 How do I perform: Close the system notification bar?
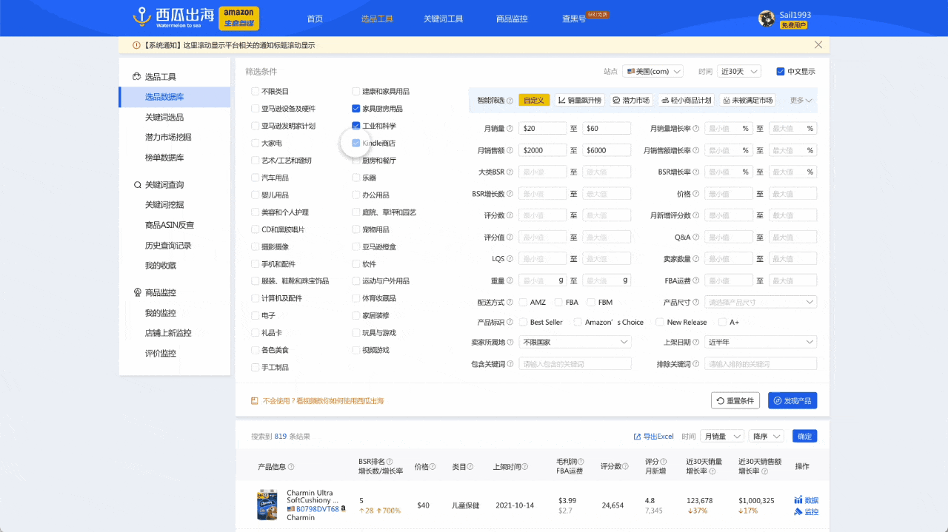[818, 44]
